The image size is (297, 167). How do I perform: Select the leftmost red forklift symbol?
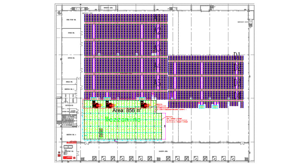click(x=96, y=104)
